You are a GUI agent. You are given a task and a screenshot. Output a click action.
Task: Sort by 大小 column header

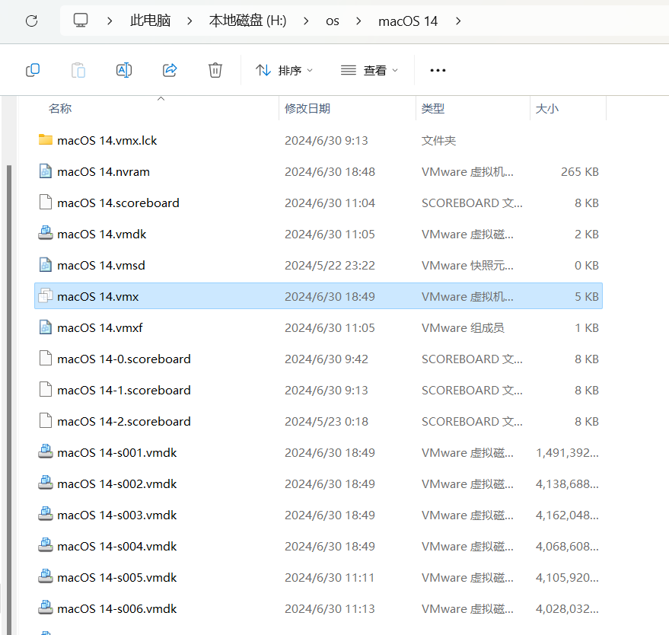tap(546, 108)
